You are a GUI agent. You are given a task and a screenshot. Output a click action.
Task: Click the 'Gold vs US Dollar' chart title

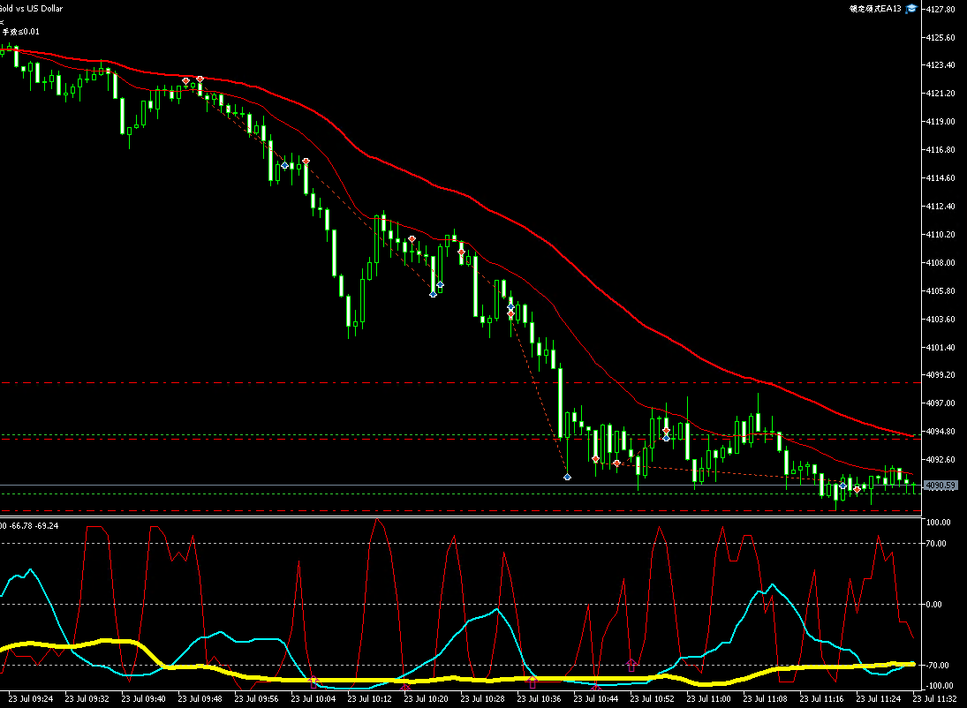coord(32,8)
